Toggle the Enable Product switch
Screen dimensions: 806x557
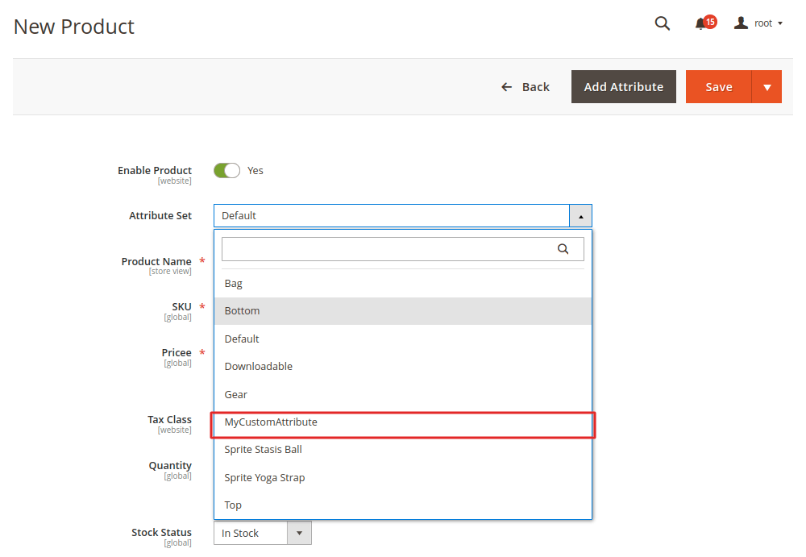[x=226, y=170]
